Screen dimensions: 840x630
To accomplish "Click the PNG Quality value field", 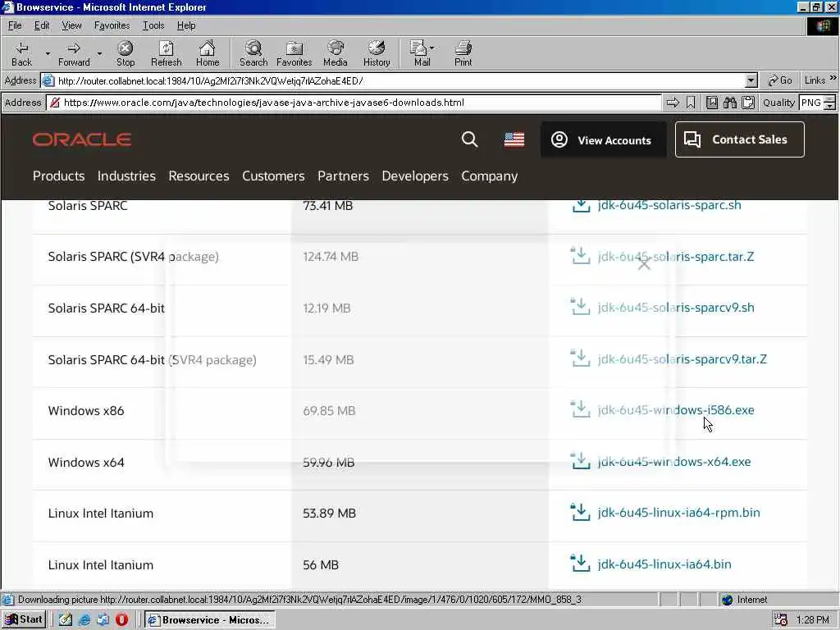I will [811, 103].
